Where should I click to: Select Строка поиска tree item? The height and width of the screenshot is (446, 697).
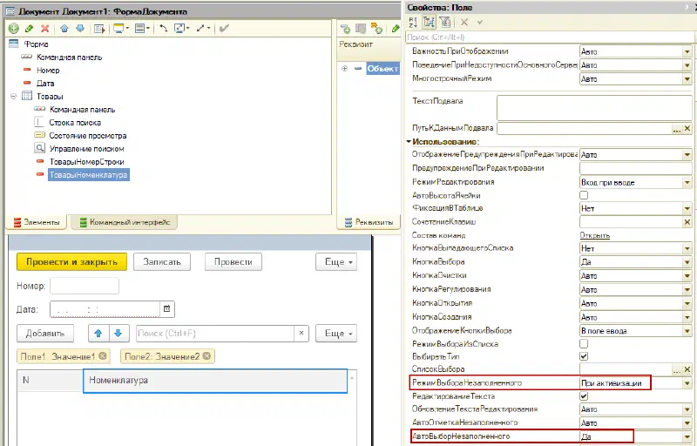click(x=75, y=123)
